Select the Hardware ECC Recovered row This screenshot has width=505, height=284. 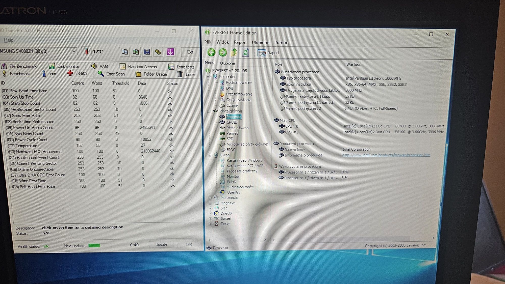91,152
